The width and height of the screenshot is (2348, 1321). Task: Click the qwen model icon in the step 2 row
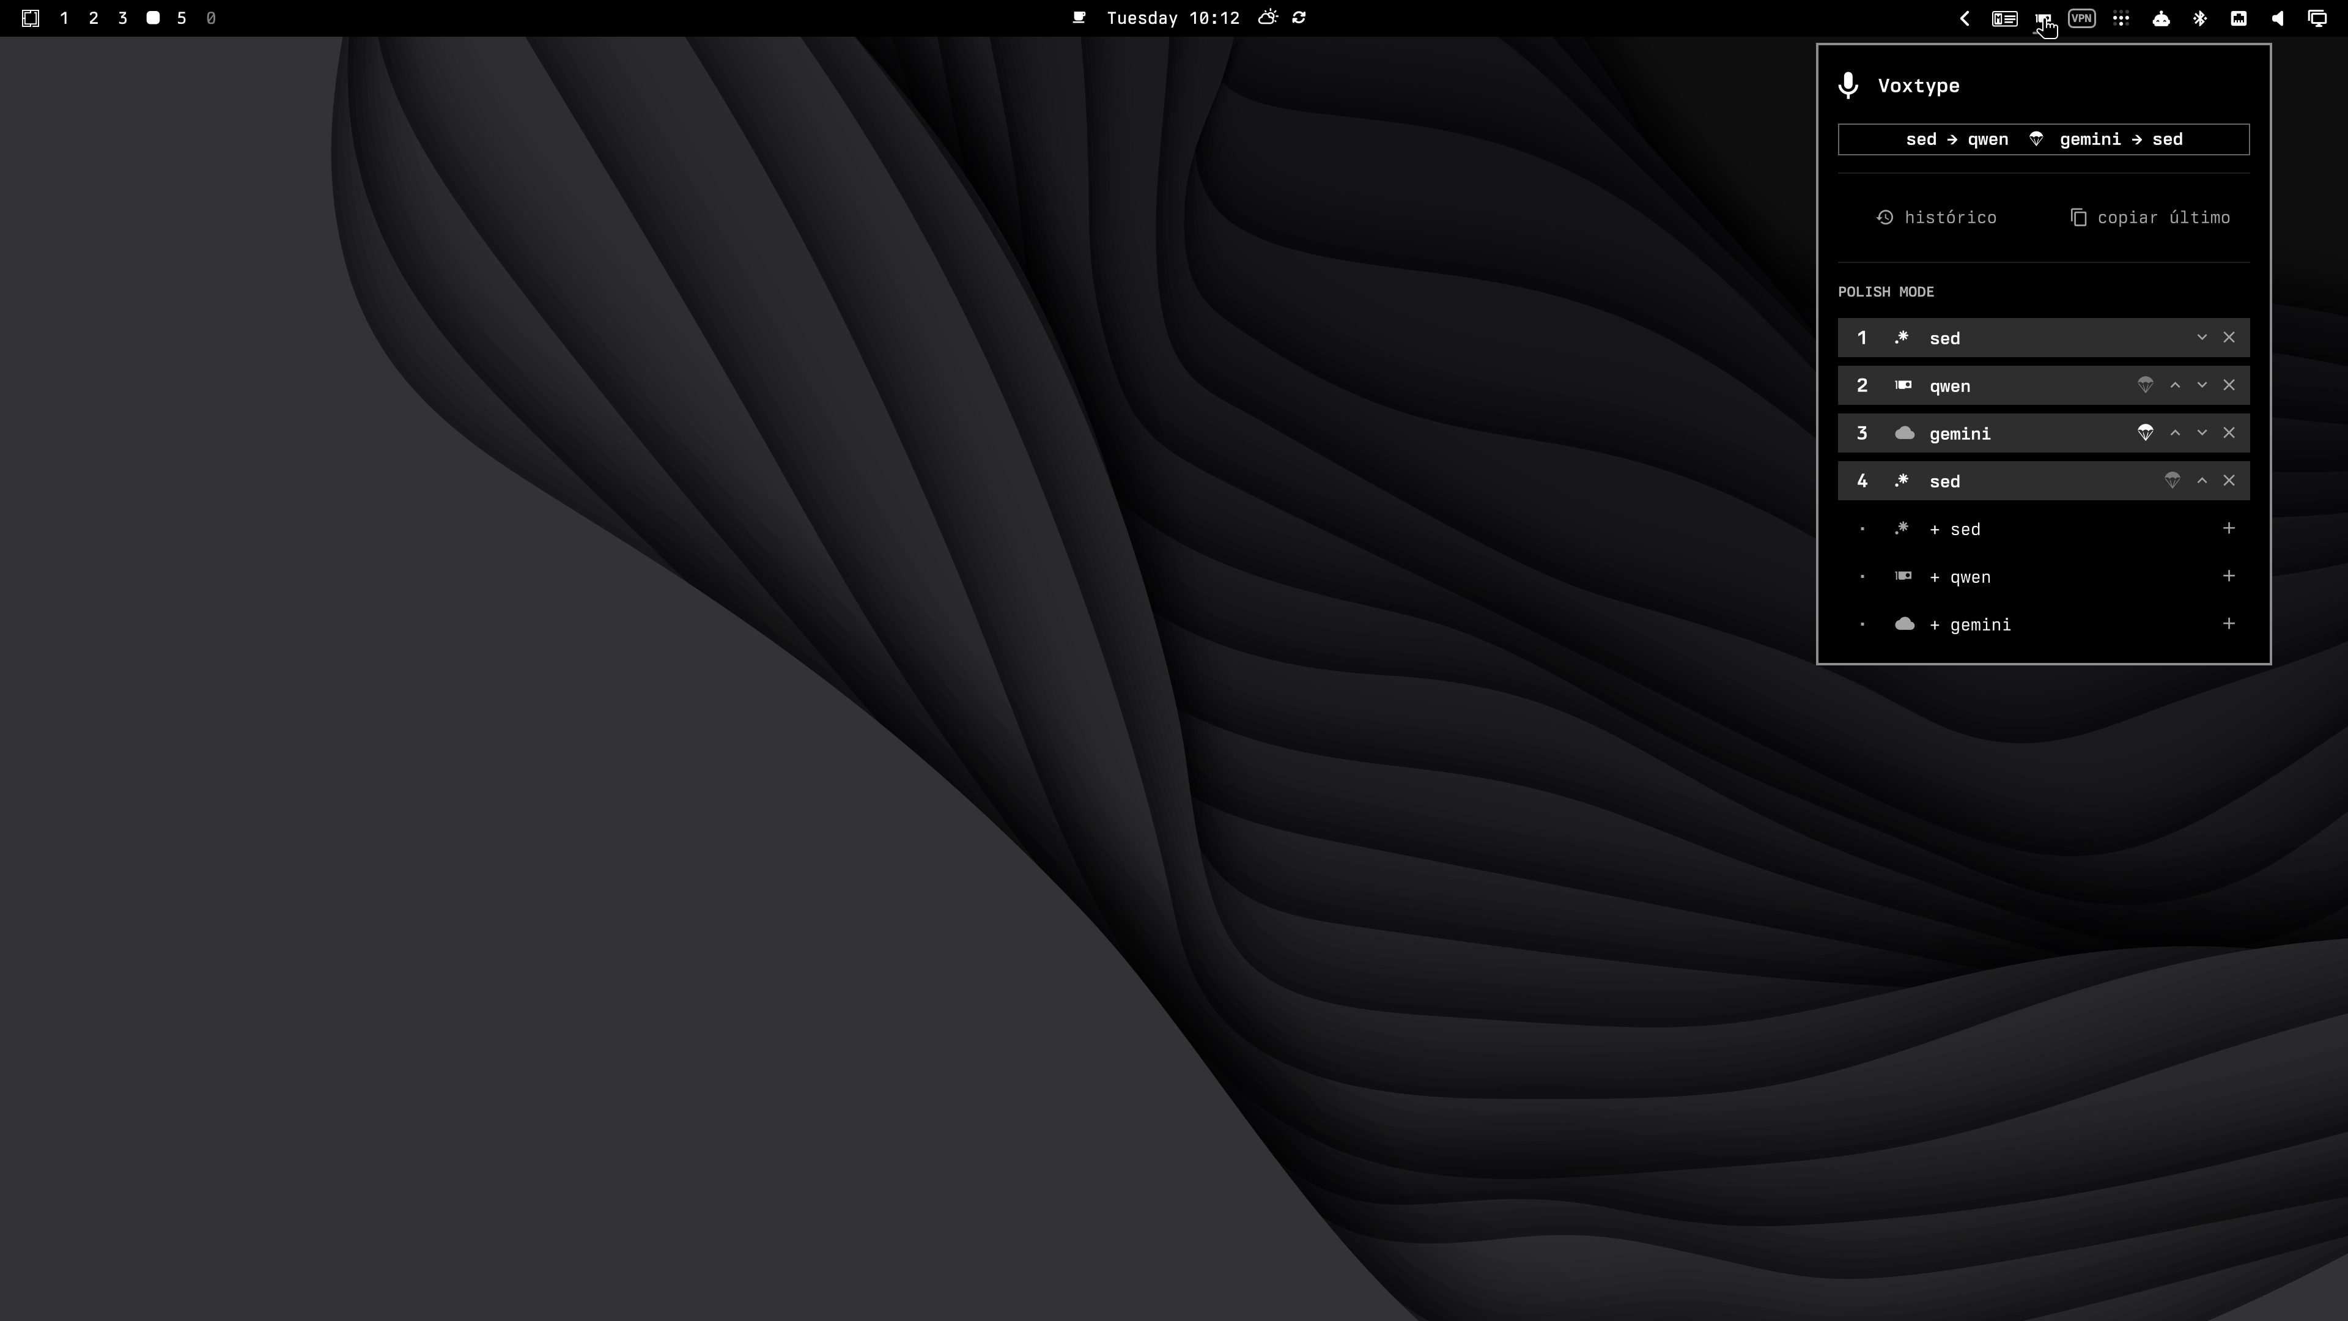pos(1903,386)
